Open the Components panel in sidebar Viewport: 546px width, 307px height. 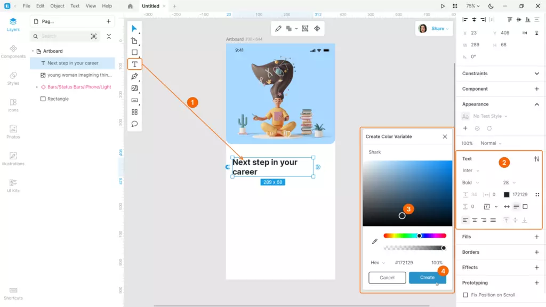(x=13, y=51)
